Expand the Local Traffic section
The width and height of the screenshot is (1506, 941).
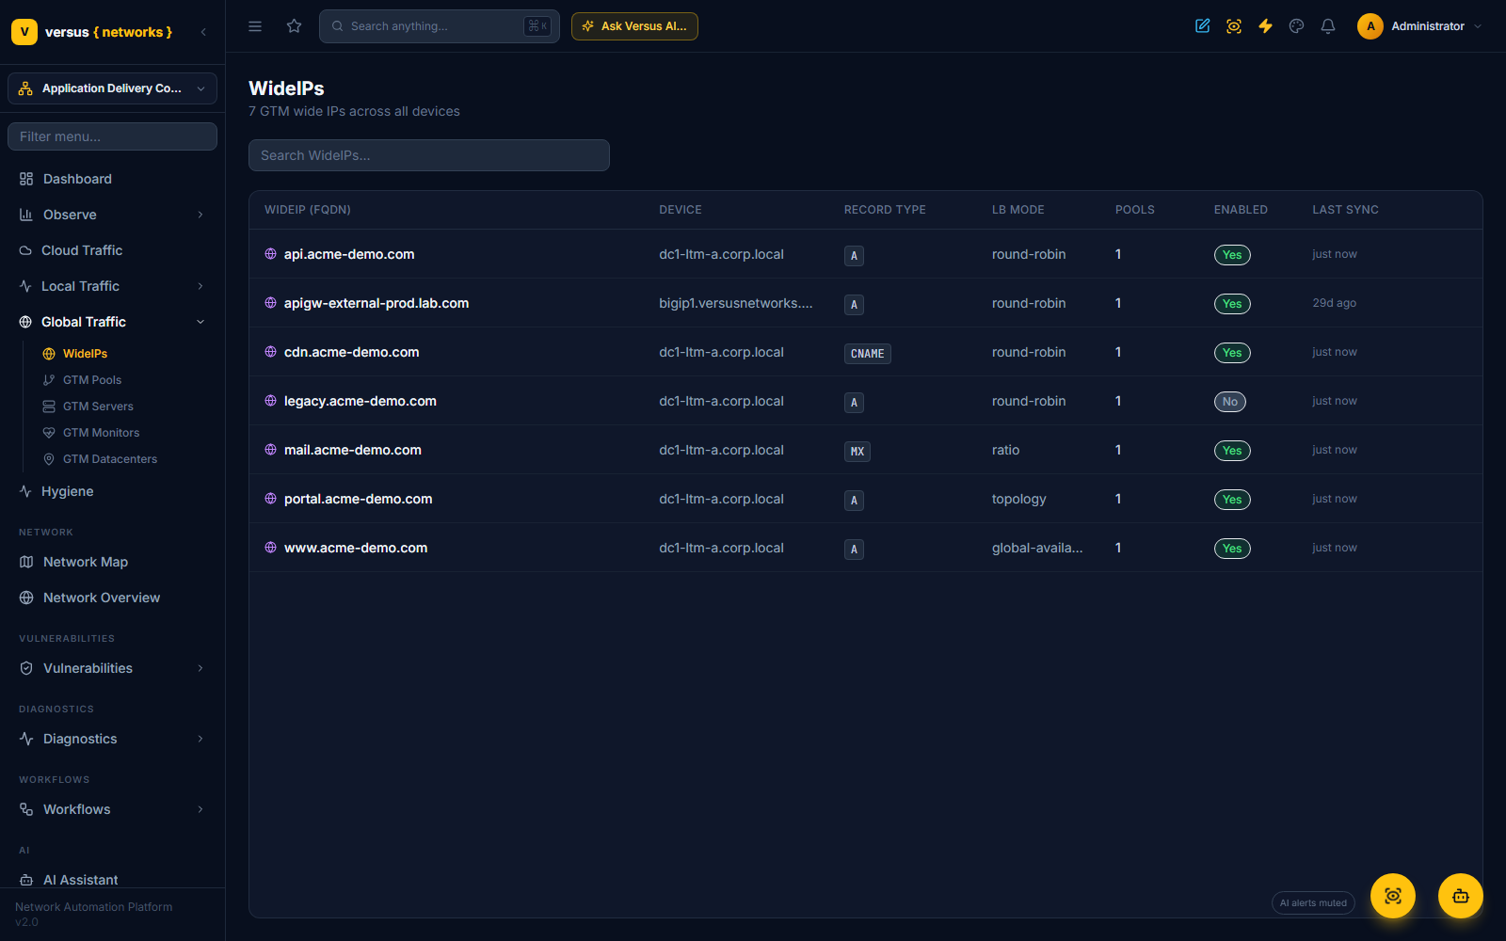tap(113, 286)
